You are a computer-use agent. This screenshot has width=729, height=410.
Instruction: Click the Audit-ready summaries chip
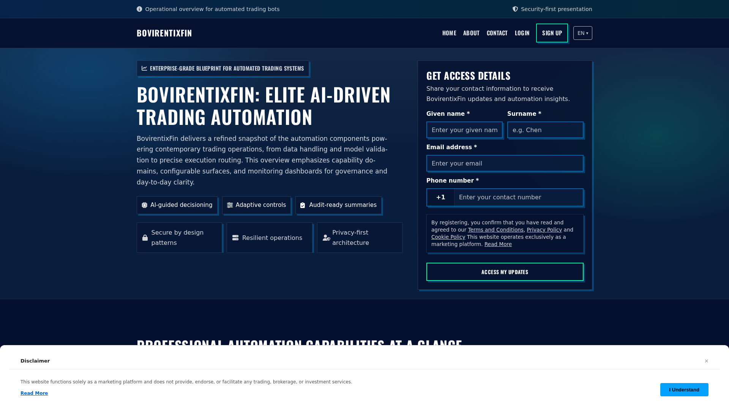338,205
